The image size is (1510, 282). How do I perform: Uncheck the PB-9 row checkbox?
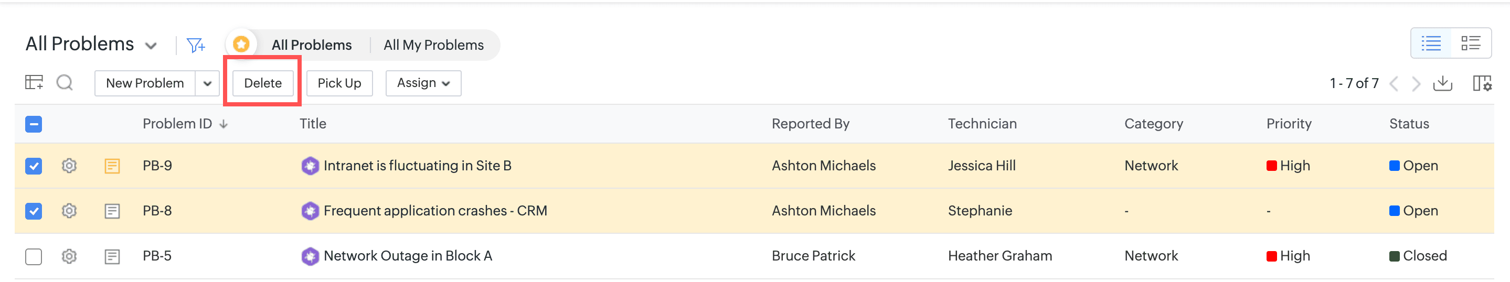34,166
